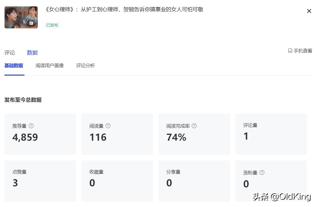
Task: Select the 评论量 data card
Action: tap(271, 134)
